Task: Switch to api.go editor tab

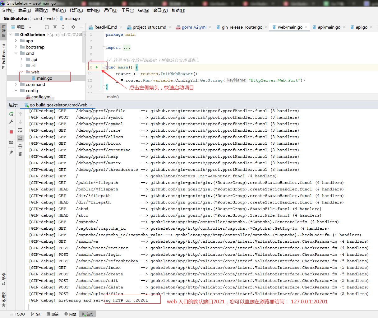Action: click(x=362, y=27)
